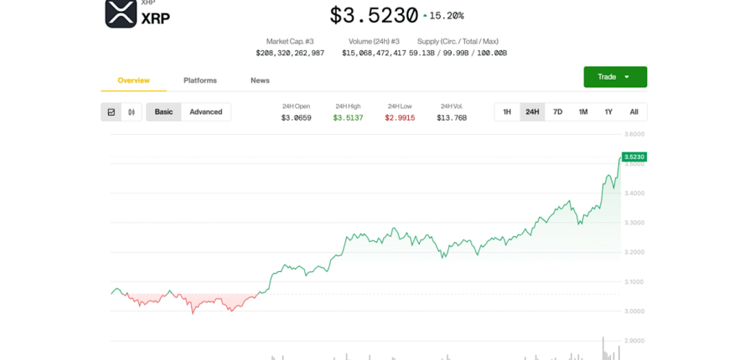Set chart range to 1M
Screen dimensions: 729x360
pyautogui.click(x=583, y=112)
